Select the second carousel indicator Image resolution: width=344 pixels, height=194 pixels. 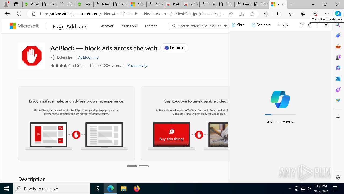tap(144, 166)
